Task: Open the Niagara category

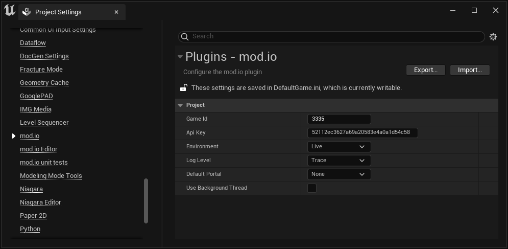Action: (32, 189)
